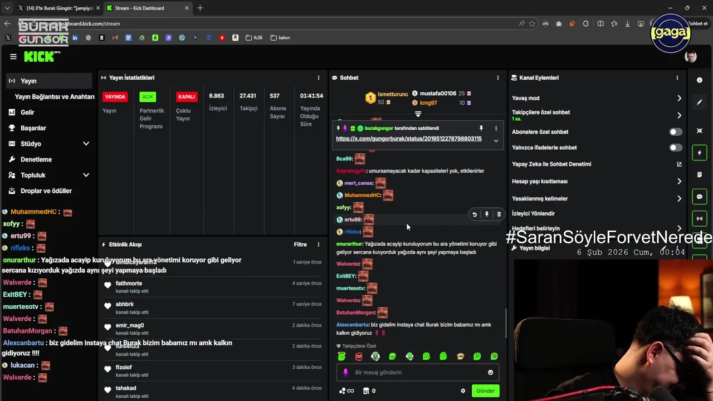The width and height of the screenshot is (713, 401).
Task: Open the Sohbet panel three-dot menu
Action: point(498,78)
